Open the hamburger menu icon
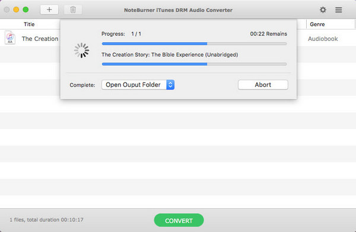The height and width of the screenshot is (232, 356). [339, 9]
